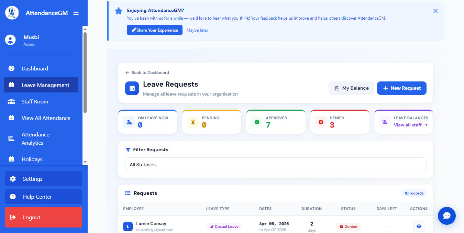Click the Leave Requests calendar icon
The height and width of the screenshot is (233, 464).
[132, 88]
